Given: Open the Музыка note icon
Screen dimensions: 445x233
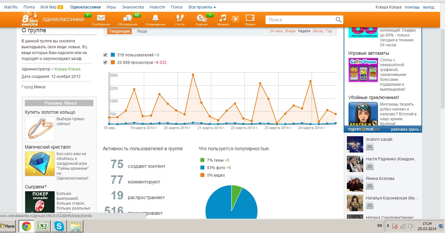Looking at the screenshot, I should (223, 18).
